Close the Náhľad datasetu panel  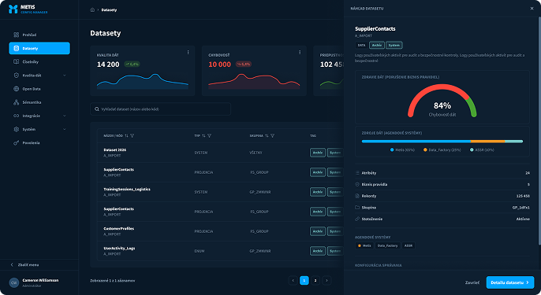tap(532, 9)
